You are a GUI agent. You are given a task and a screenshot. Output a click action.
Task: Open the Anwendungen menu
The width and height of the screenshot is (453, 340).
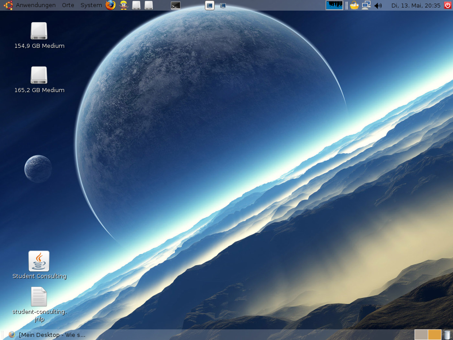(x=35, y=5)
